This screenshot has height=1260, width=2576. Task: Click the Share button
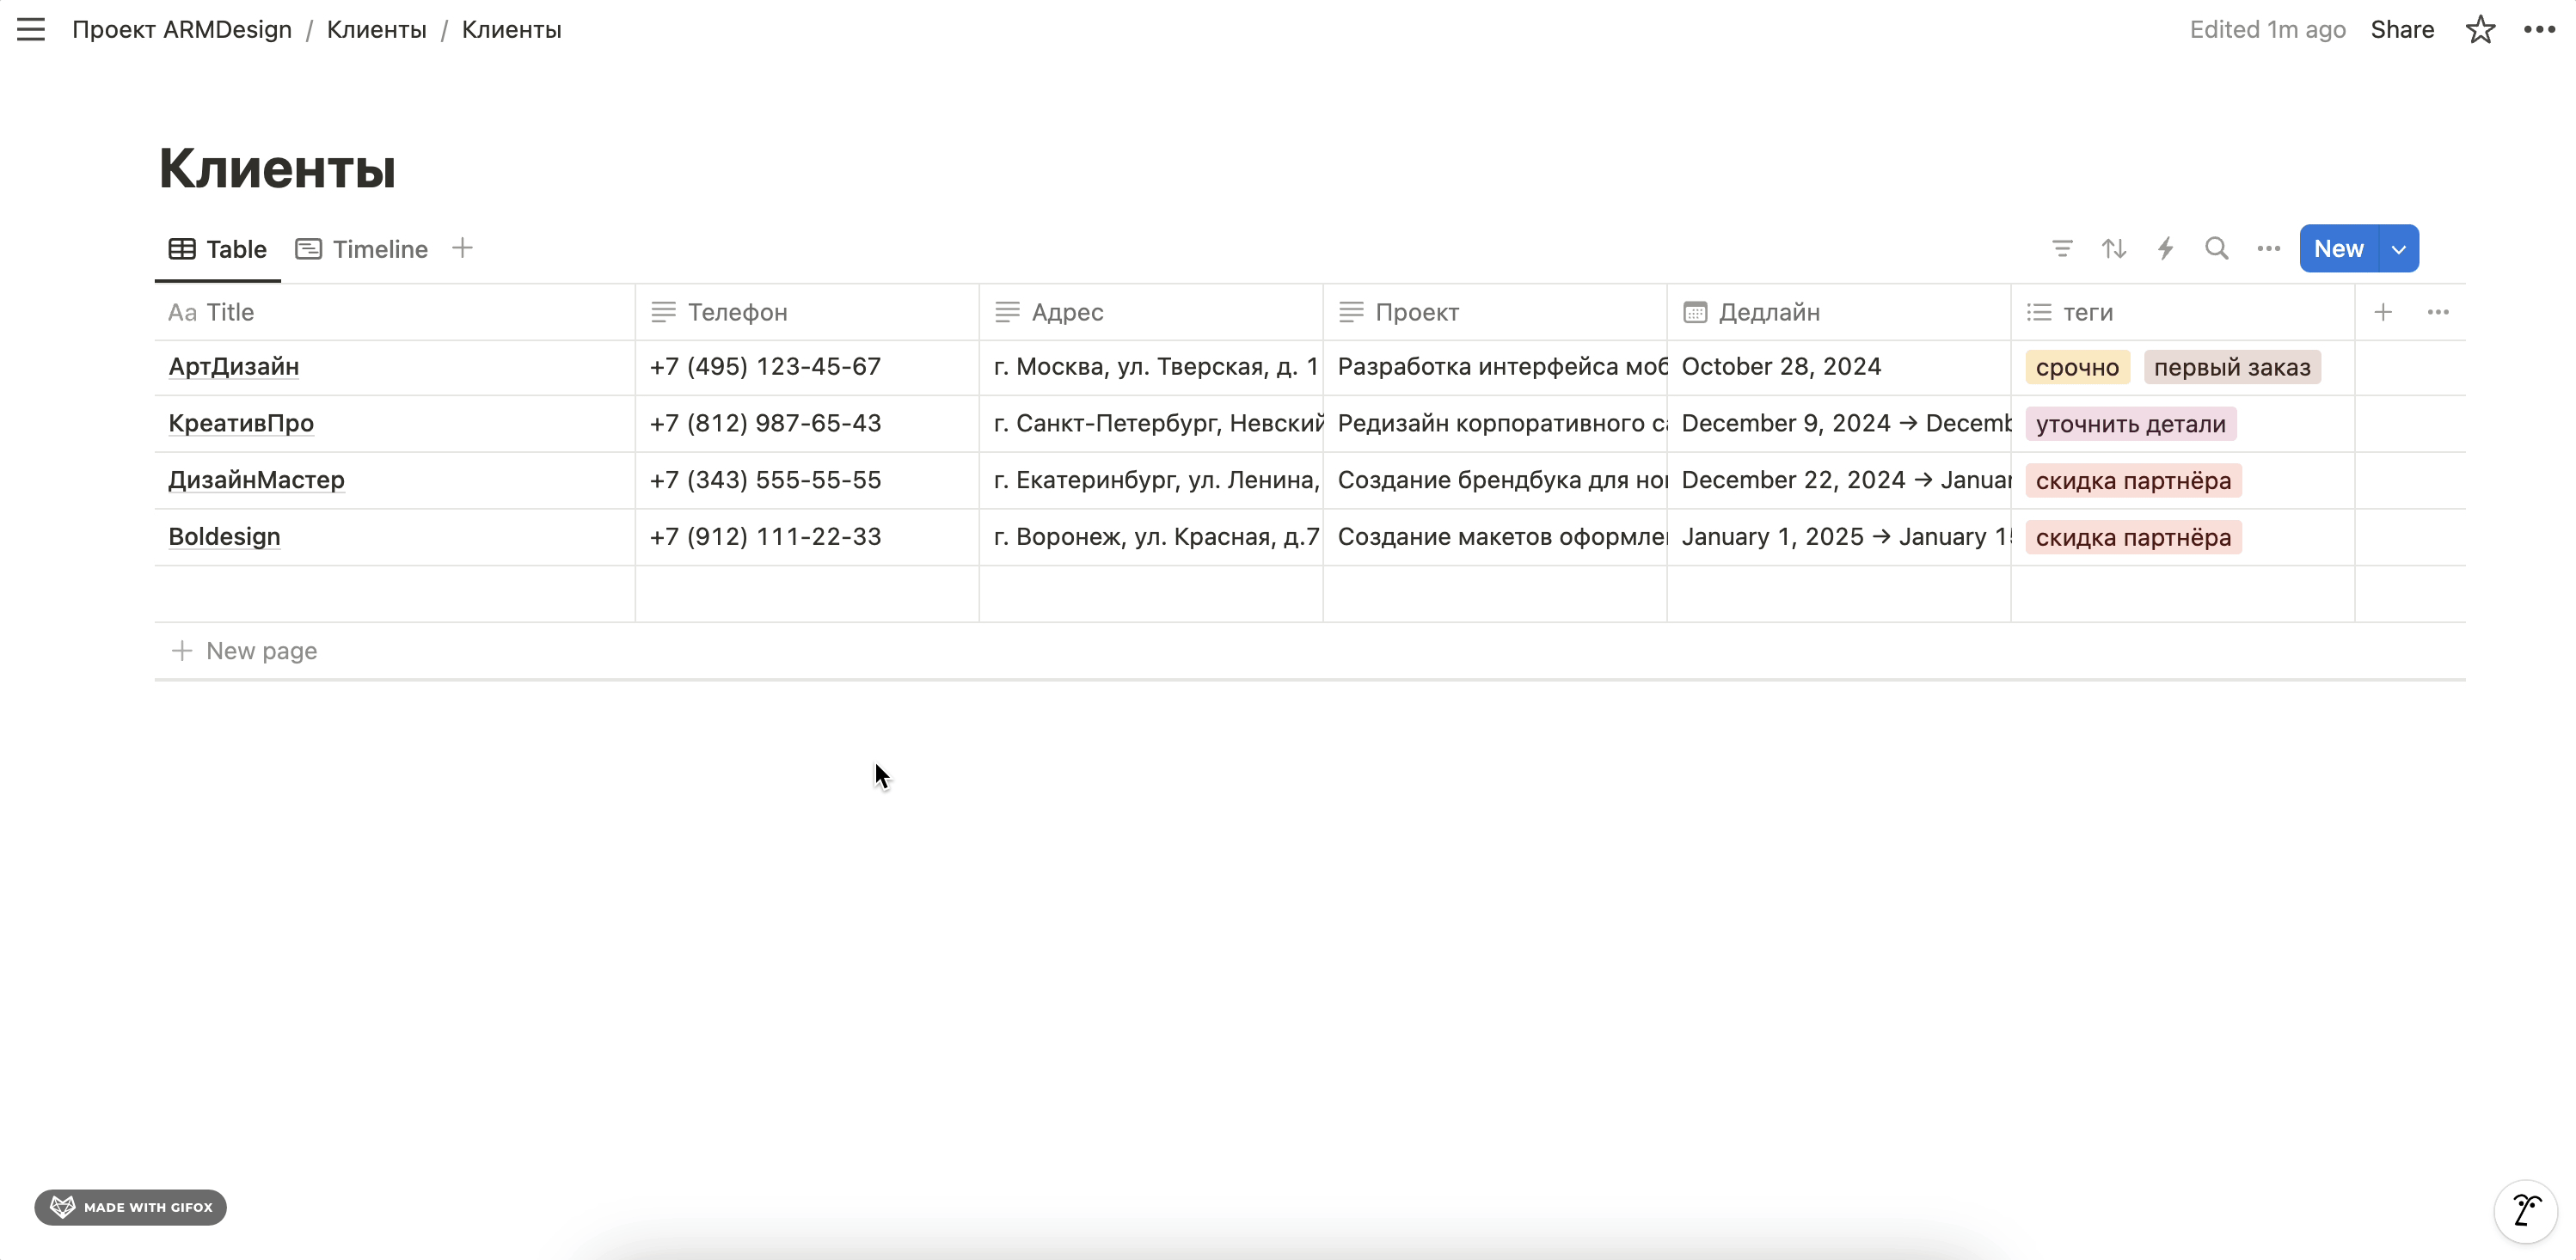[2402, 30]
